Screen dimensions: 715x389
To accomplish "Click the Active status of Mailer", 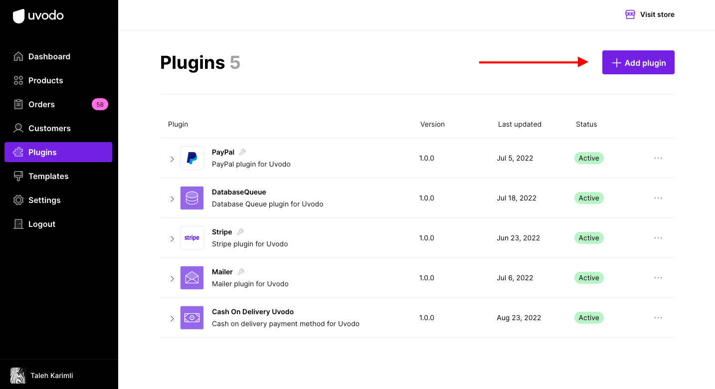I will click(x=589, y=278).
